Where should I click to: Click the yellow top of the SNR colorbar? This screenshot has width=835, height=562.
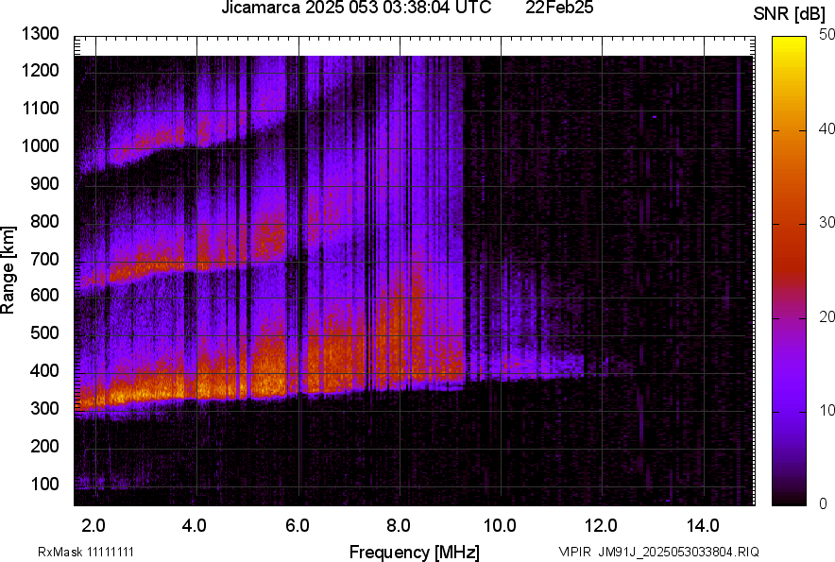pyautogui.click(x=789, y=47)
